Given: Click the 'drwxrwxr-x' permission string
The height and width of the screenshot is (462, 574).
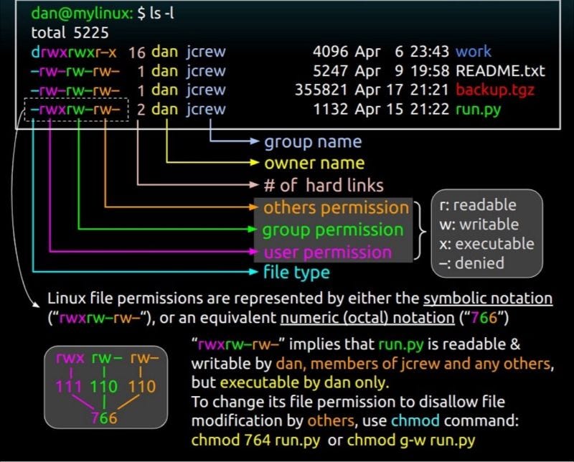Looking at the screenshot, I should [x=74, y=52].
